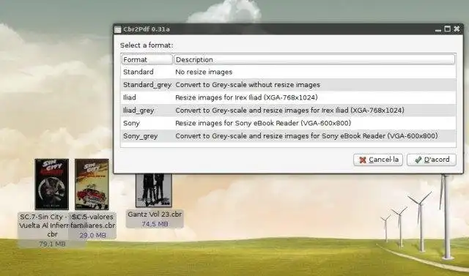Close the Cbr2Pdf dialog window
The height and width of the screenshot is (276, 469).
[x=457, y=29]
